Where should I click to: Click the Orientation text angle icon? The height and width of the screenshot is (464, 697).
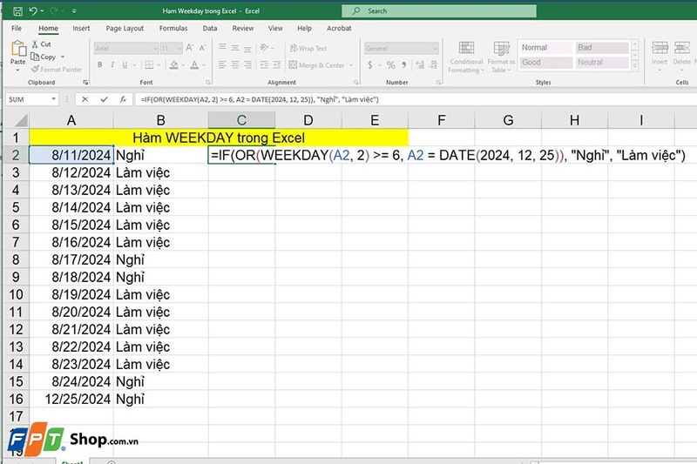click(265, 48)
